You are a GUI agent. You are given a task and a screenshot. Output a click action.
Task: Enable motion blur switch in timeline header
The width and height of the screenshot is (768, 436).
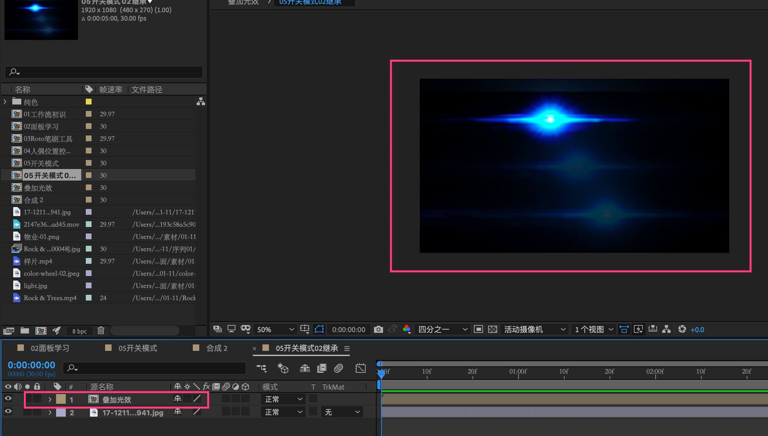point(338,368)
